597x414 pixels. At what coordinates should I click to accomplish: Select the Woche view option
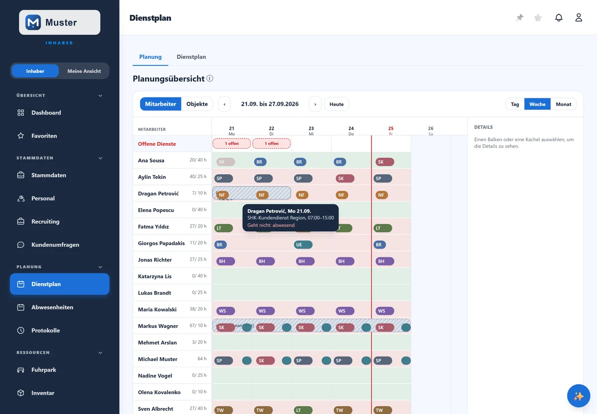(x=537, y=104)
